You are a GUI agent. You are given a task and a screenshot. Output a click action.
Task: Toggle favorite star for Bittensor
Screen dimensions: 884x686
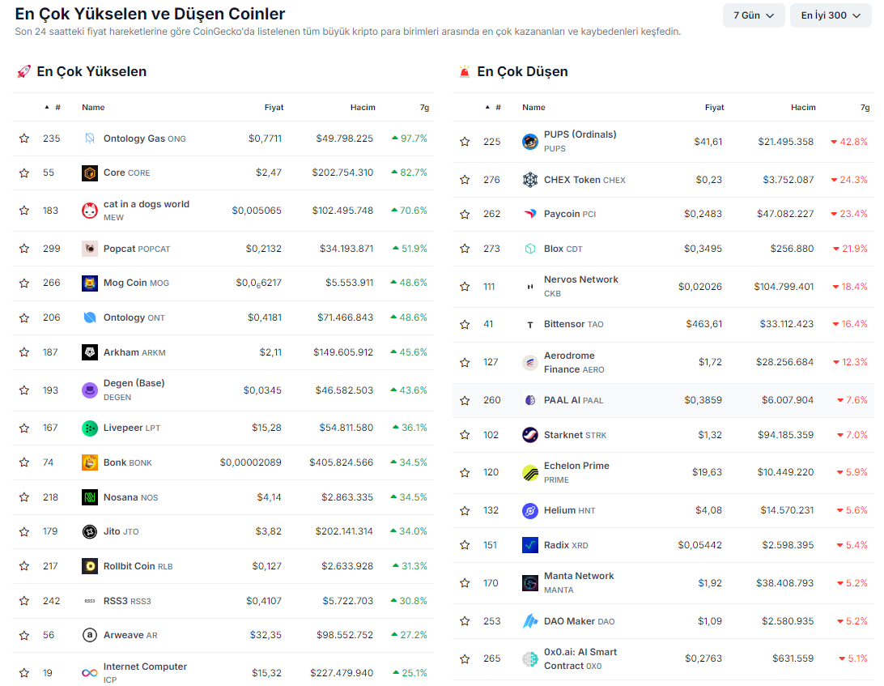click(x=465, y=324)
